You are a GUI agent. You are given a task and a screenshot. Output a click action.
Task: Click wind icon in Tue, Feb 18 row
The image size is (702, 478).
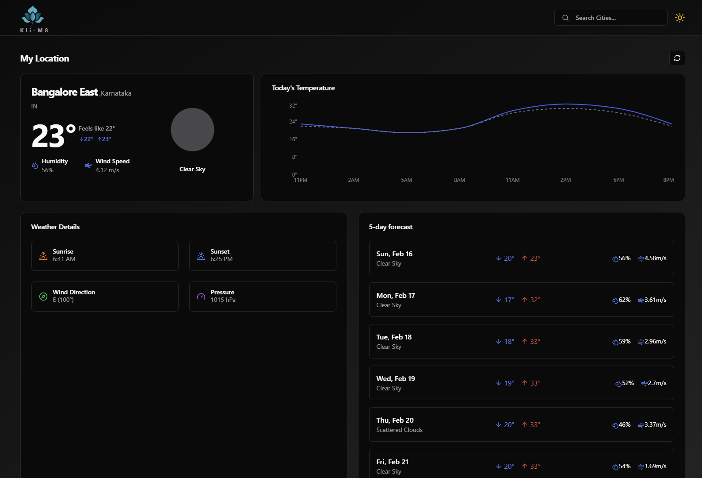click(x=641, y=342)
